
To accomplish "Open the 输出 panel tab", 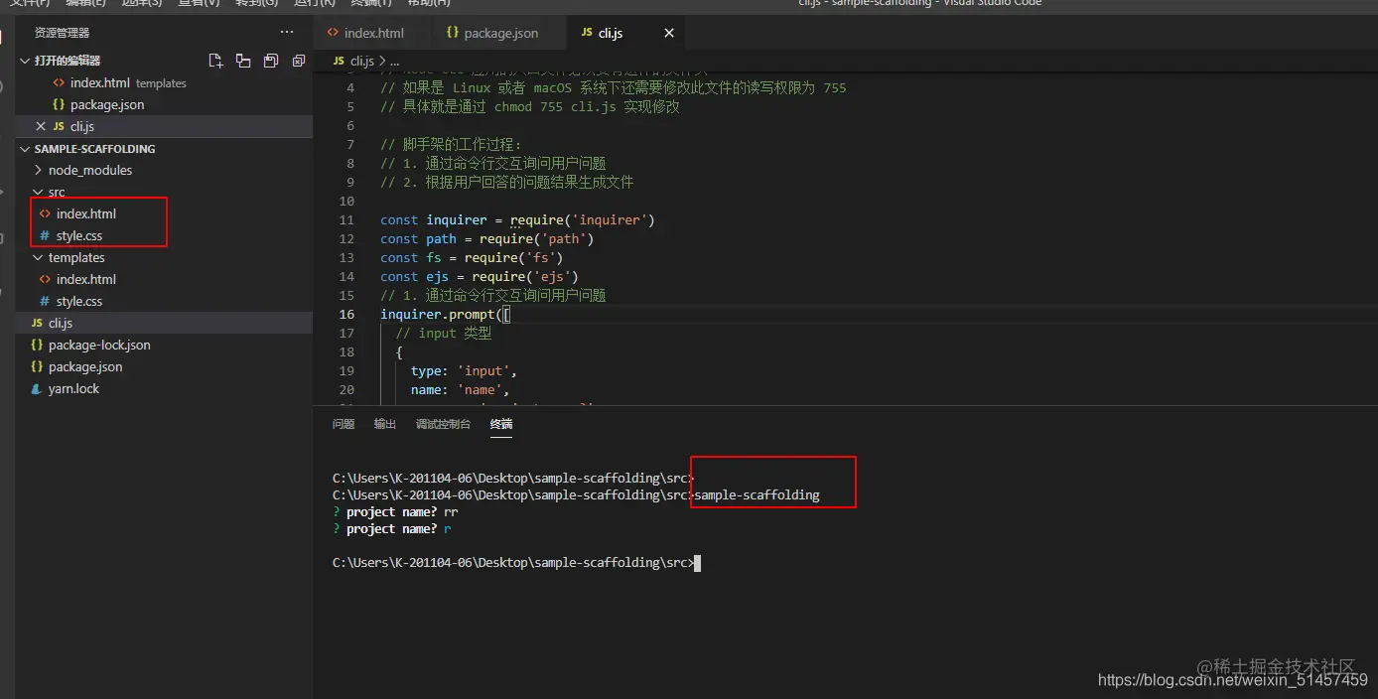I will point(385,424).
